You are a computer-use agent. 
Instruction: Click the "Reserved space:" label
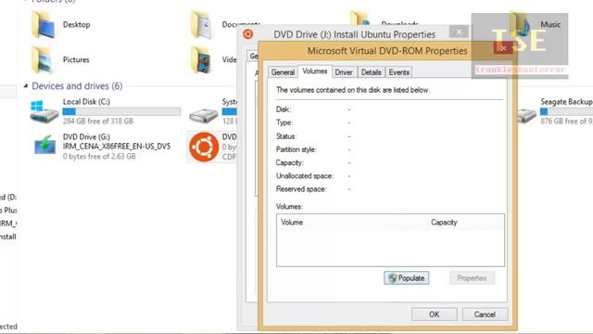(x=301, y=189)
